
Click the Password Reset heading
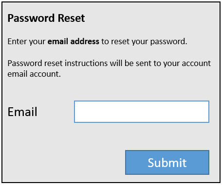tap(46, 18)
